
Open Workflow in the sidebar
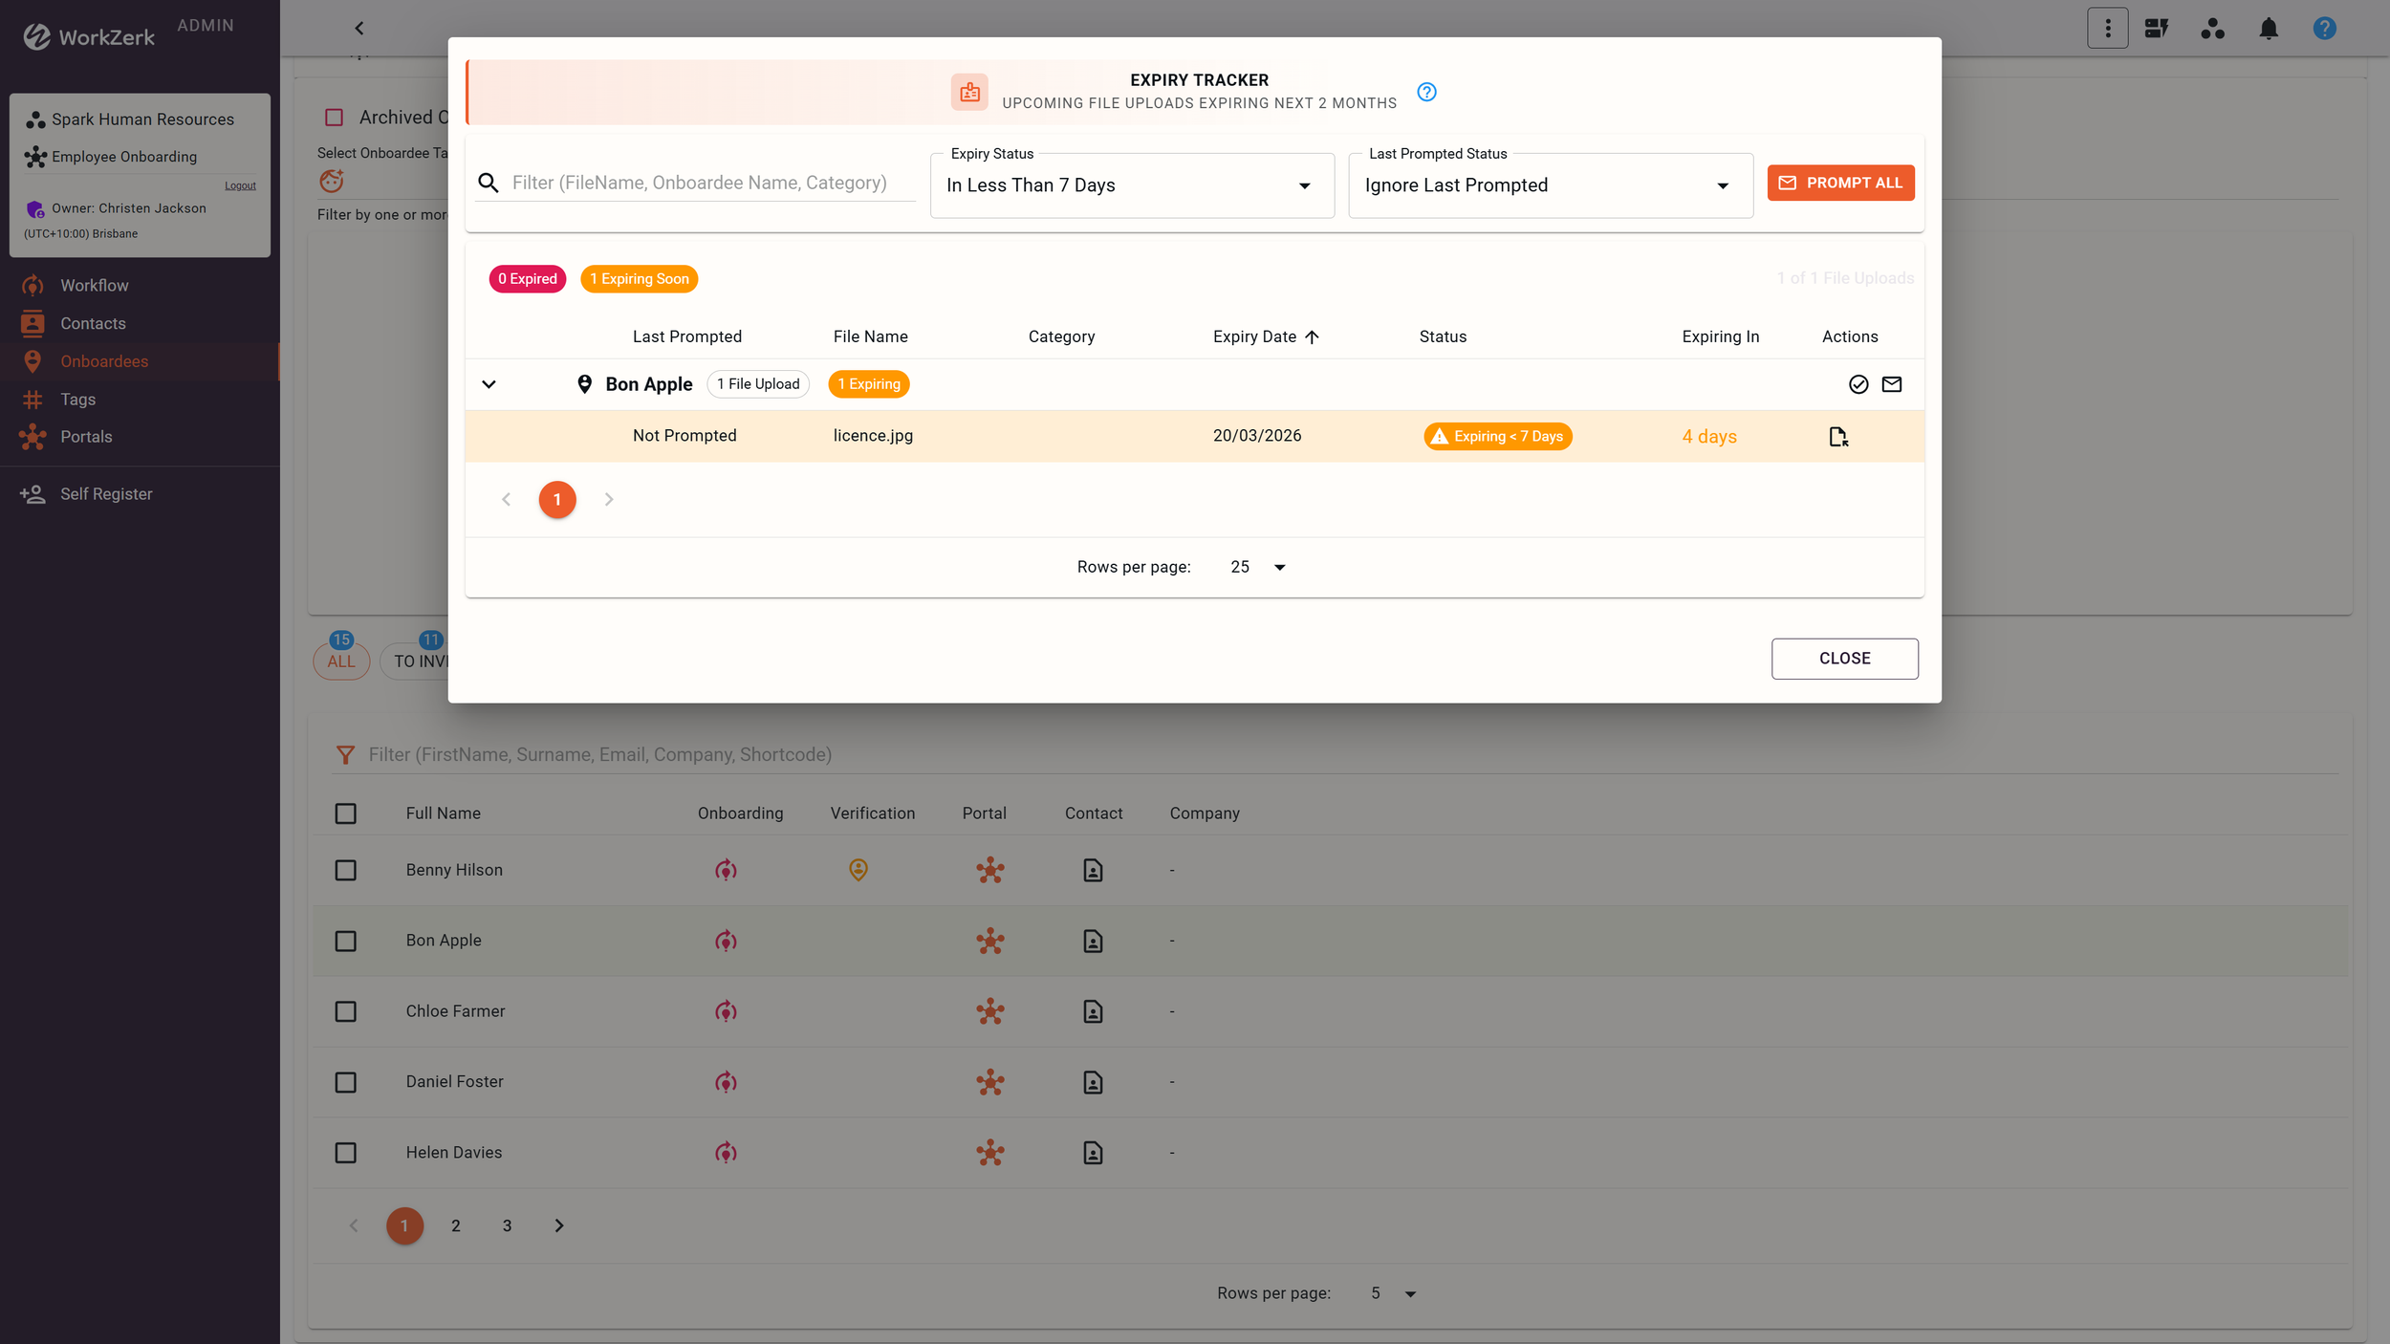[x=94, y=286]
